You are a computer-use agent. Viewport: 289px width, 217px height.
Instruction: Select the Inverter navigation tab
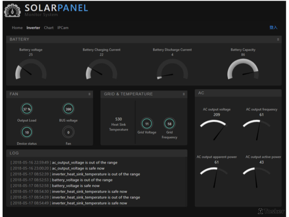[x=33, y=28]
